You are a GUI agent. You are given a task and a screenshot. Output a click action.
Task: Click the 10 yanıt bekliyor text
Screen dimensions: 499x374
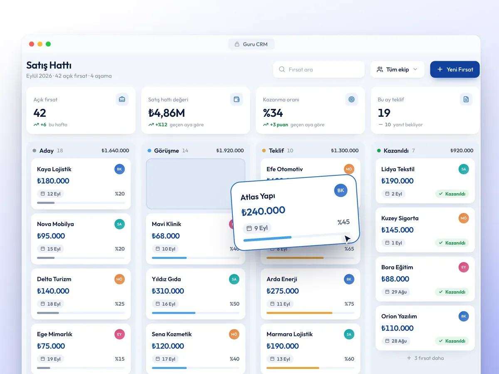403,125
